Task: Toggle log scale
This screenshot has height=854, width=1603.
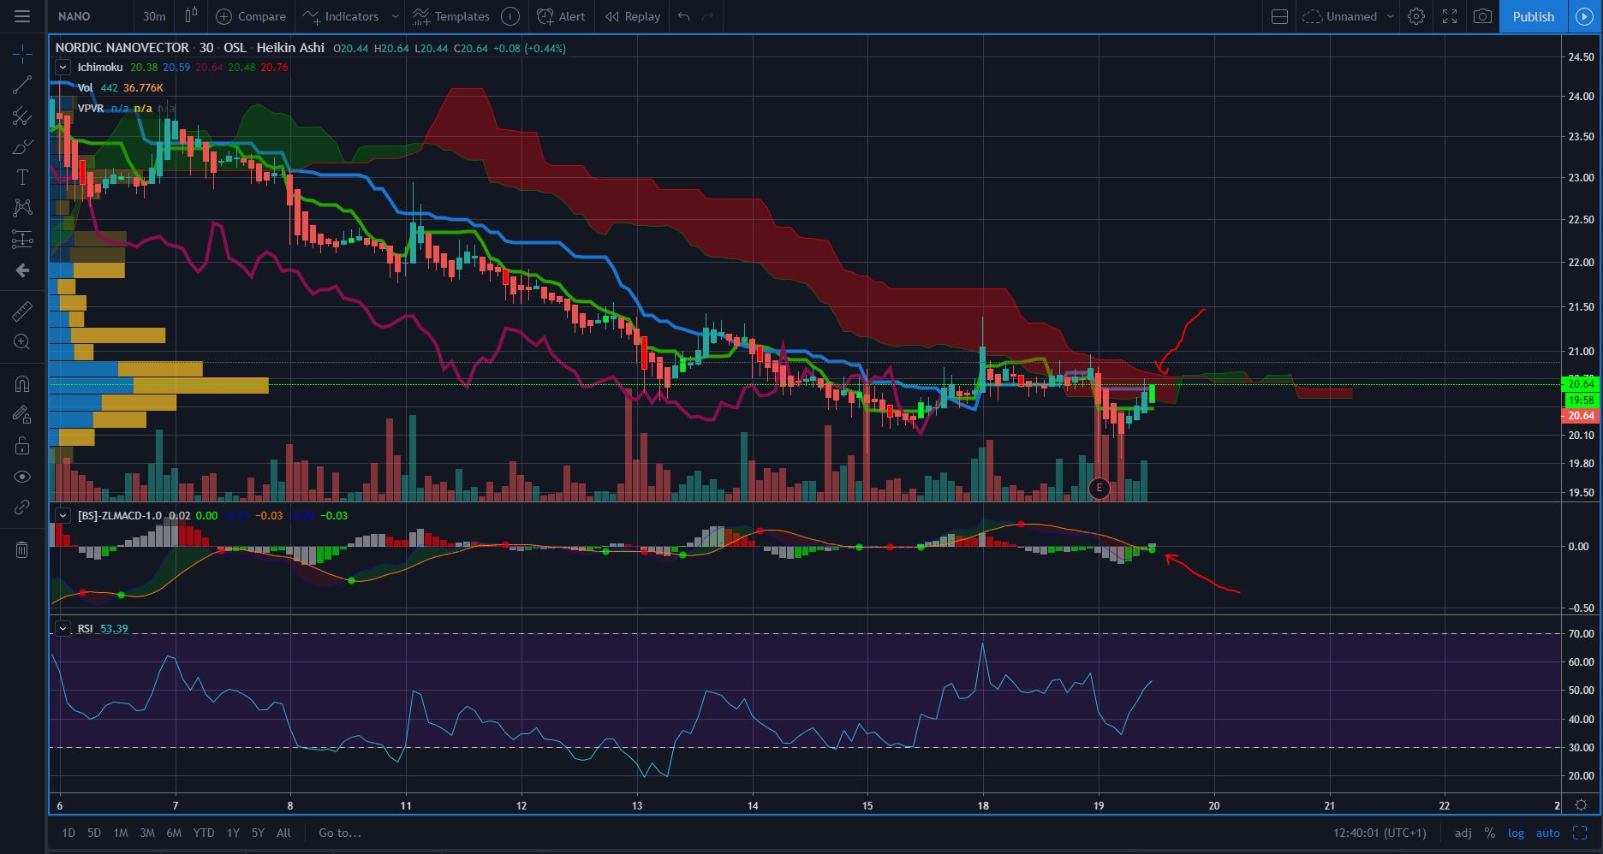Action: (x=1516, y=833)
